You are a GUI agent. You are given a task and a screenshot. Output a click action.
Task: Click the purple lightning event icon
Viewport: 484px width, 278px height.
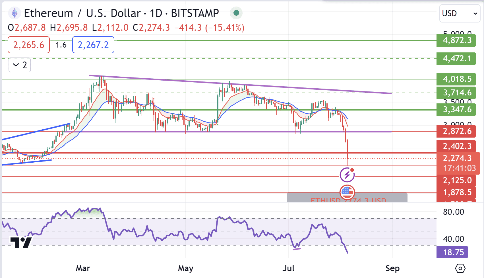pos(347,175)
